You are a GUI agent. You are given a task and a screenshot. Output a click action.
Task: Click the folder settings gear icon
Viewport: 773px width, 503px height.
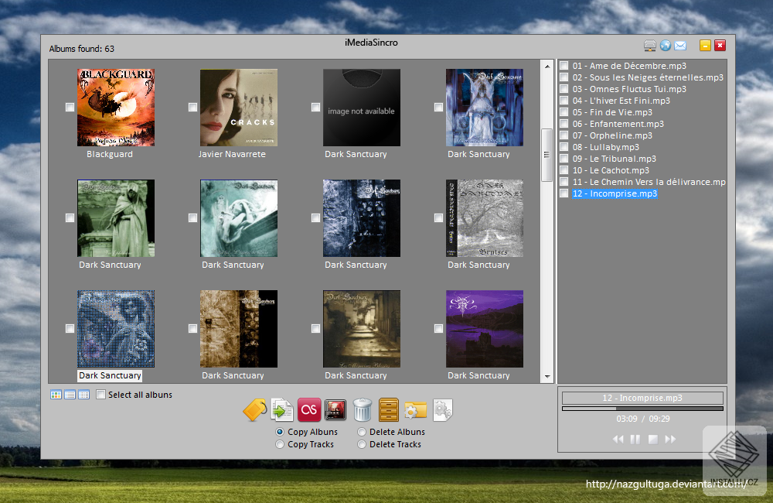[x=416, y=409]
